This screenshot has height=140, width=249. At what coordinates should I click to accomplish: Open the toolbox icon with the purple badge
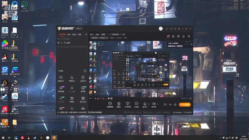(x=61, y=89)
